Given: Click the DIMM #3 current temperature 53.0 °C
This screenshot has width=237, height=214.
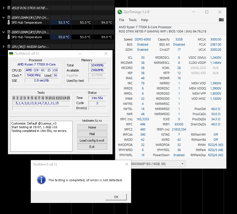Looking at the screenshot, I should [64, 37].
